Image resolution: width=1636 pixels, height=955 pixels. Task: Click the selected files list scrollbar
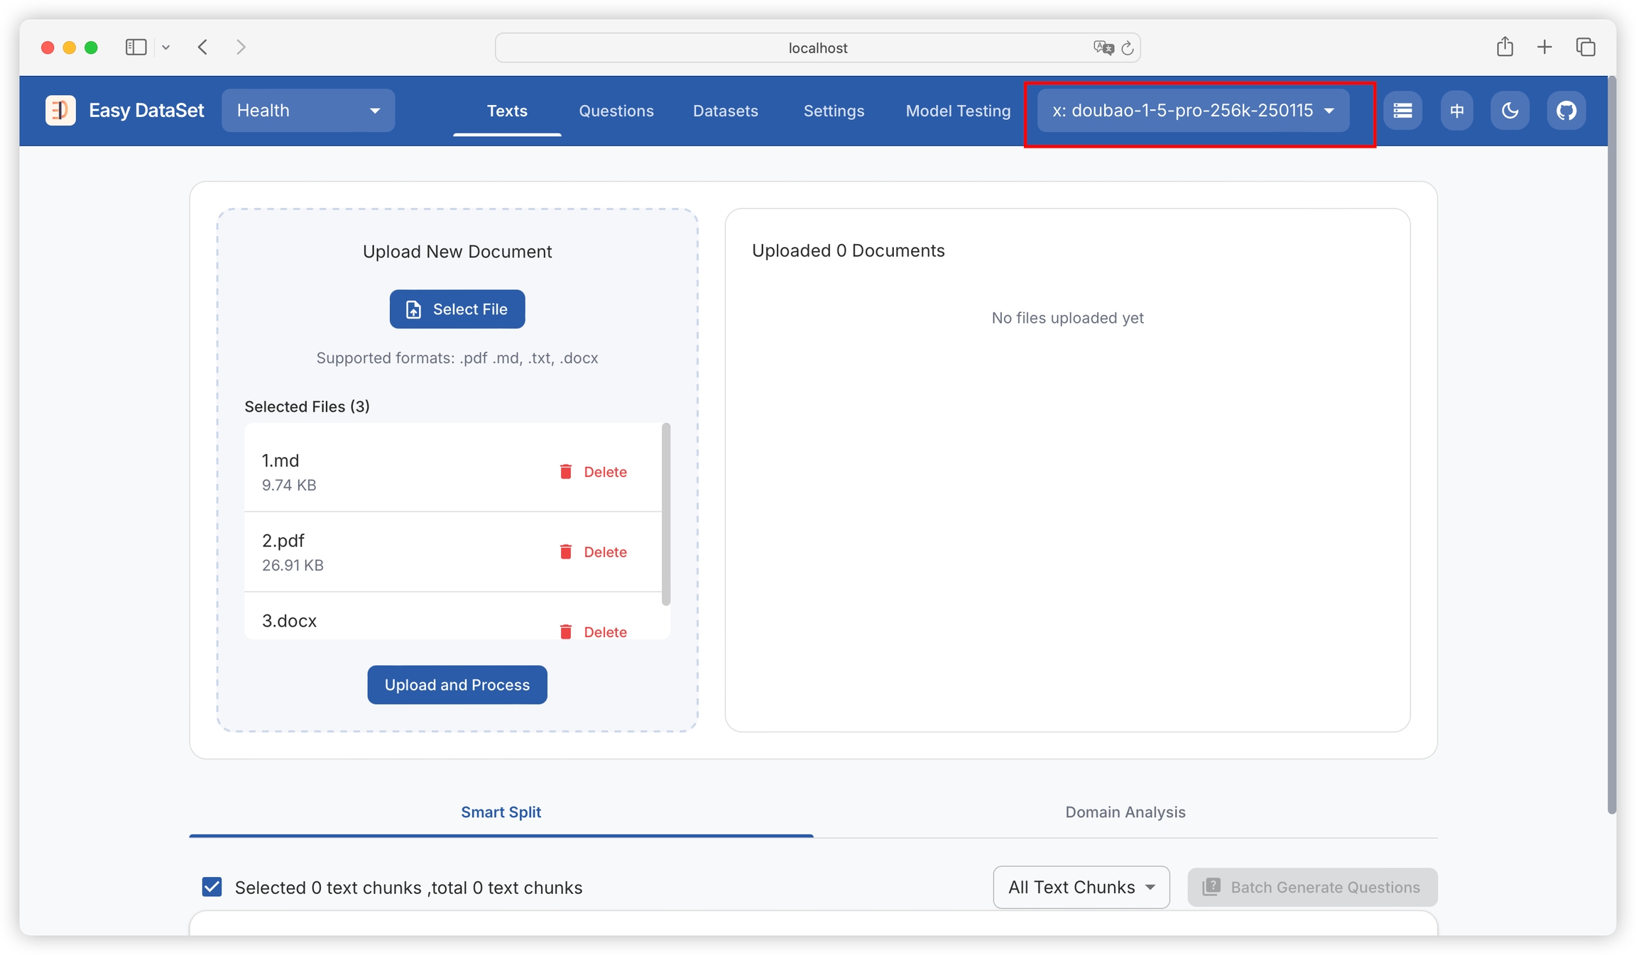point(665,514)
